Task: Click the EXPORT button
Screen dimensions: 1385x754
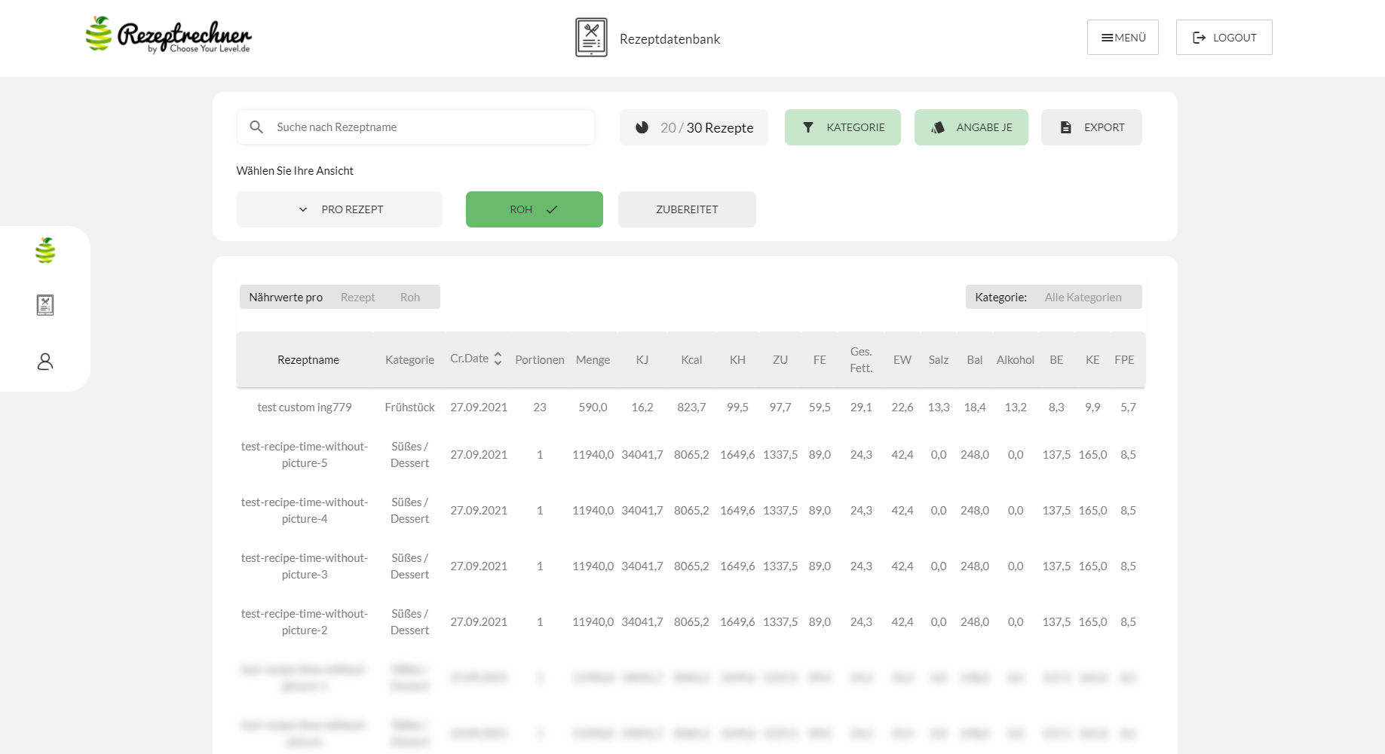Action: pyautogui.click(x=1091, y=127)
